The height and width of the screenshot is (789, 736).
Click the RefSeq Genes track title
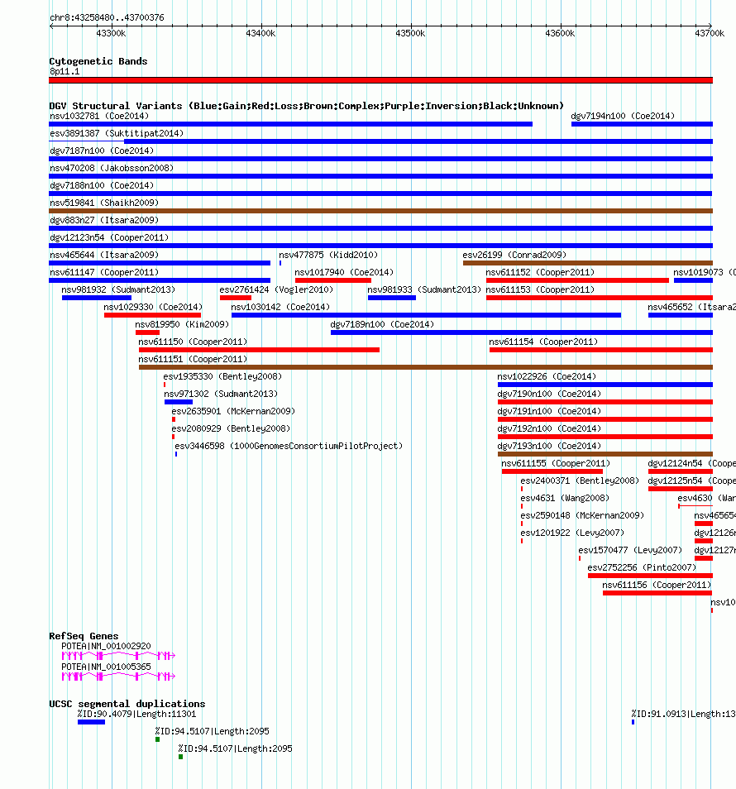click(84, 636)
